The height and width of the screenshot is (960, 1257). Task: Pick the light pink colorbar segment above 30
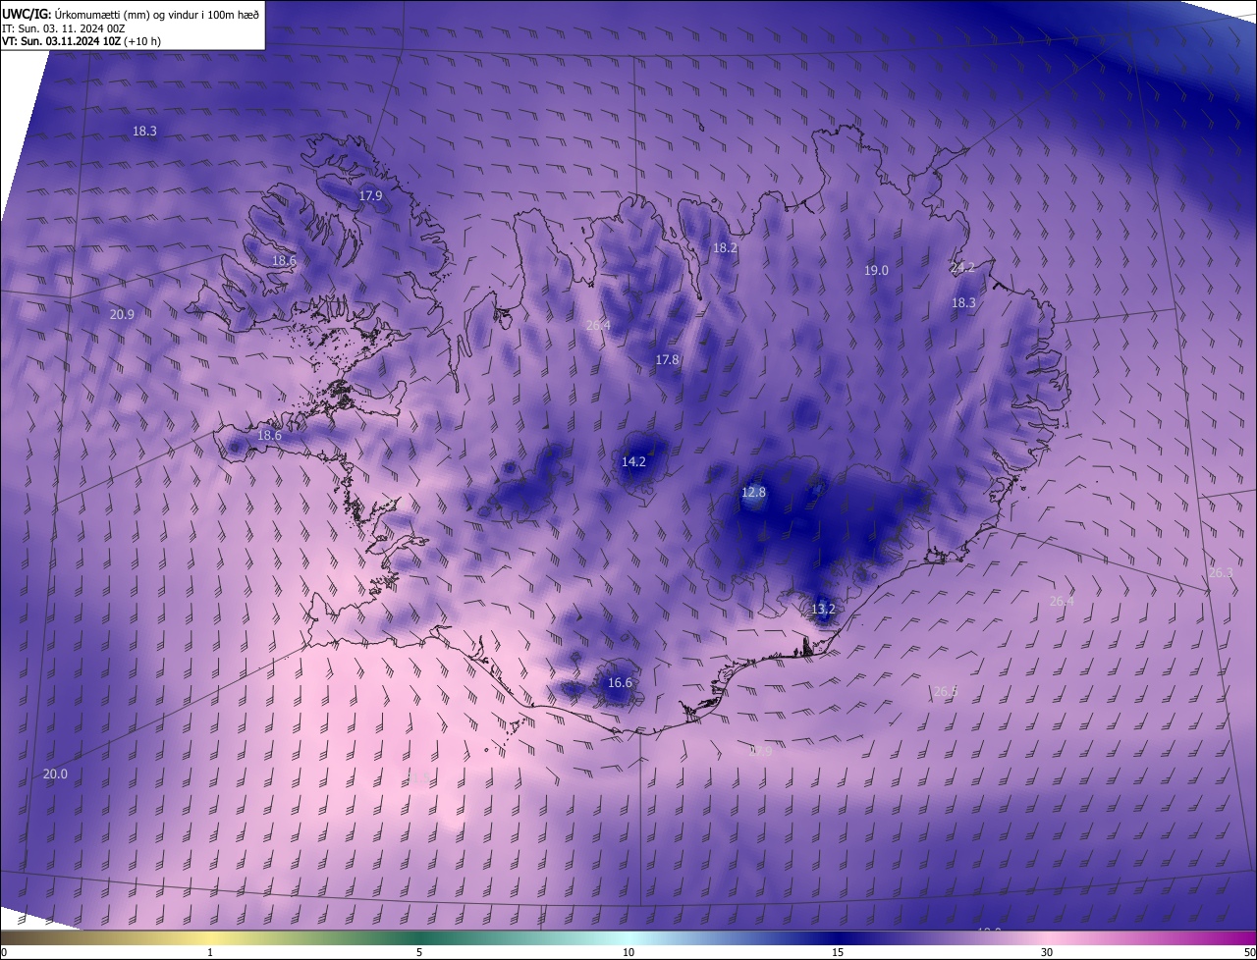tap(1047, 937)
